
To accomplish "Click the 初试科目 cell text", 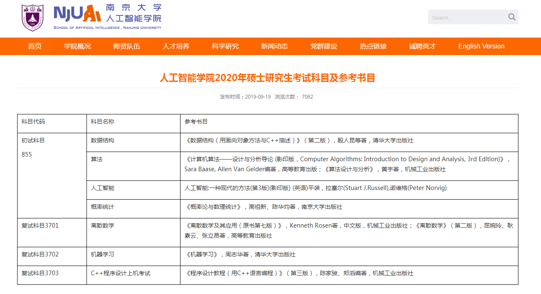I will tap(33, 141).
